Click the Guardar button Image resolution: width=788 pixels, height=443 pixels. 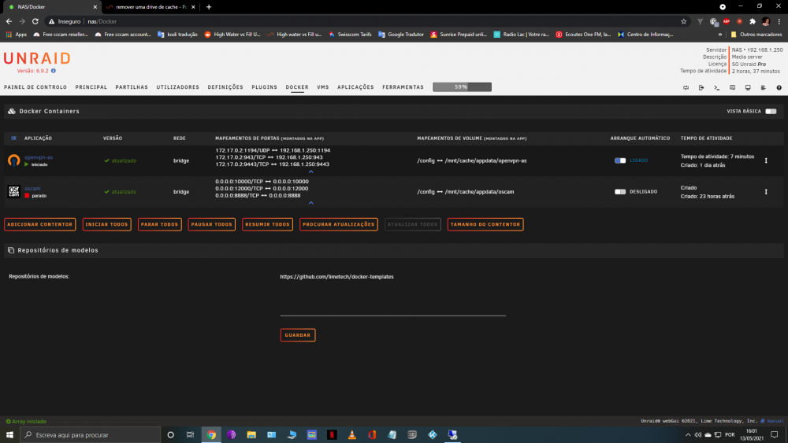298,335
